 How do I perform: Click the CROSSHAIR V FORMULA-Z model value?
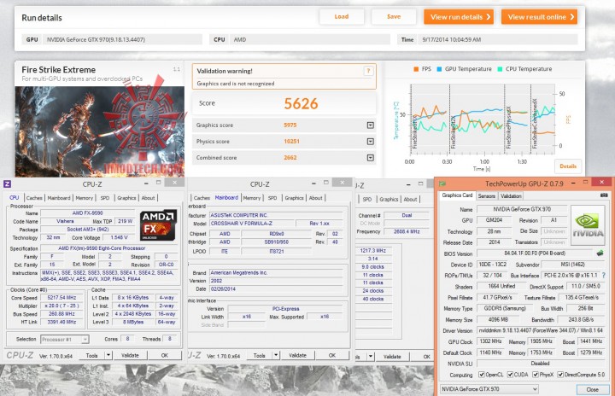point(252,223)
